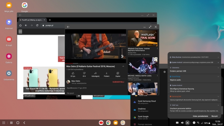This screenshot has height=126, width=224.
Task: Open the purepc hamburger menu
Action: [20, 31]
